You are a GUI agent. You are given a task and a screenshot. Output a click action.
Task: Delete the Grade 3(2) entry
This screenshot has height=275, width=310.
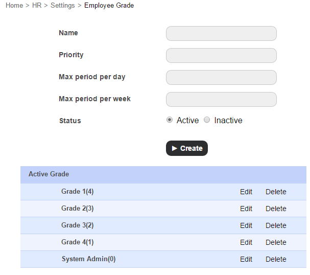[x=276, y=226]
